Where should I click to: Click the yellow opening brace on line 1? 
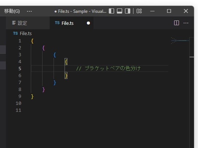click(x=32, y=41)
